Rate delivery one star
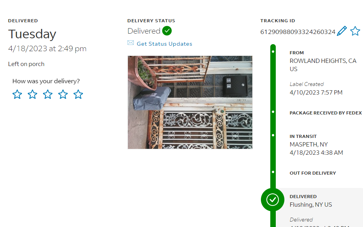The image size is (363, 227). point(17,94)
